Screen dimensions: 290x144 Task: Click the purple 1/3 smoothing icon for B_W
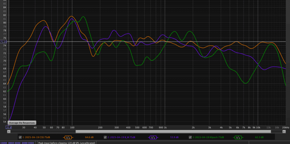point(153,137)
